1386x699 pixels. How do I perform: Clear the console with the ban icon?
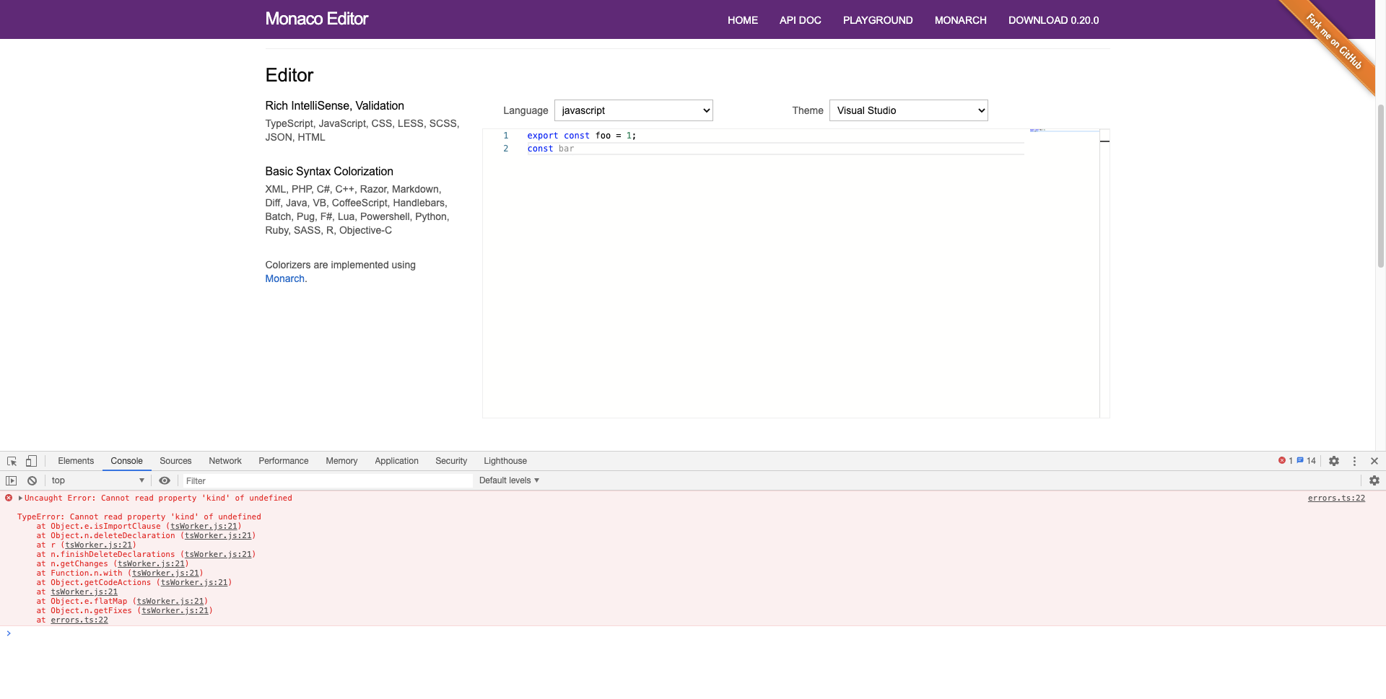tap(32, 480)
